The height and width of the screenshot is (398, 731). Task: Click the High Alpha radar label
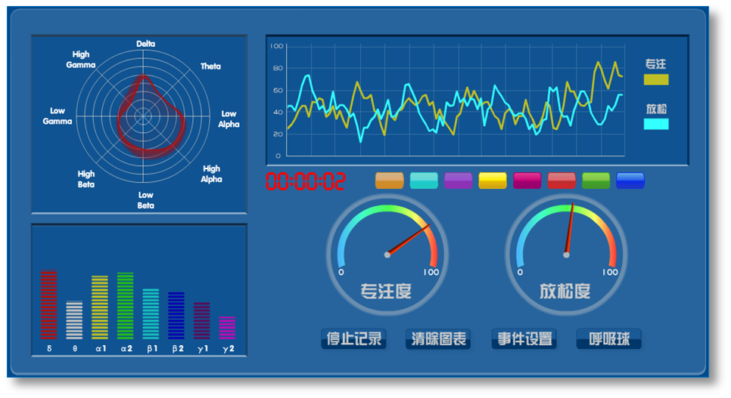tap(211, 174)
